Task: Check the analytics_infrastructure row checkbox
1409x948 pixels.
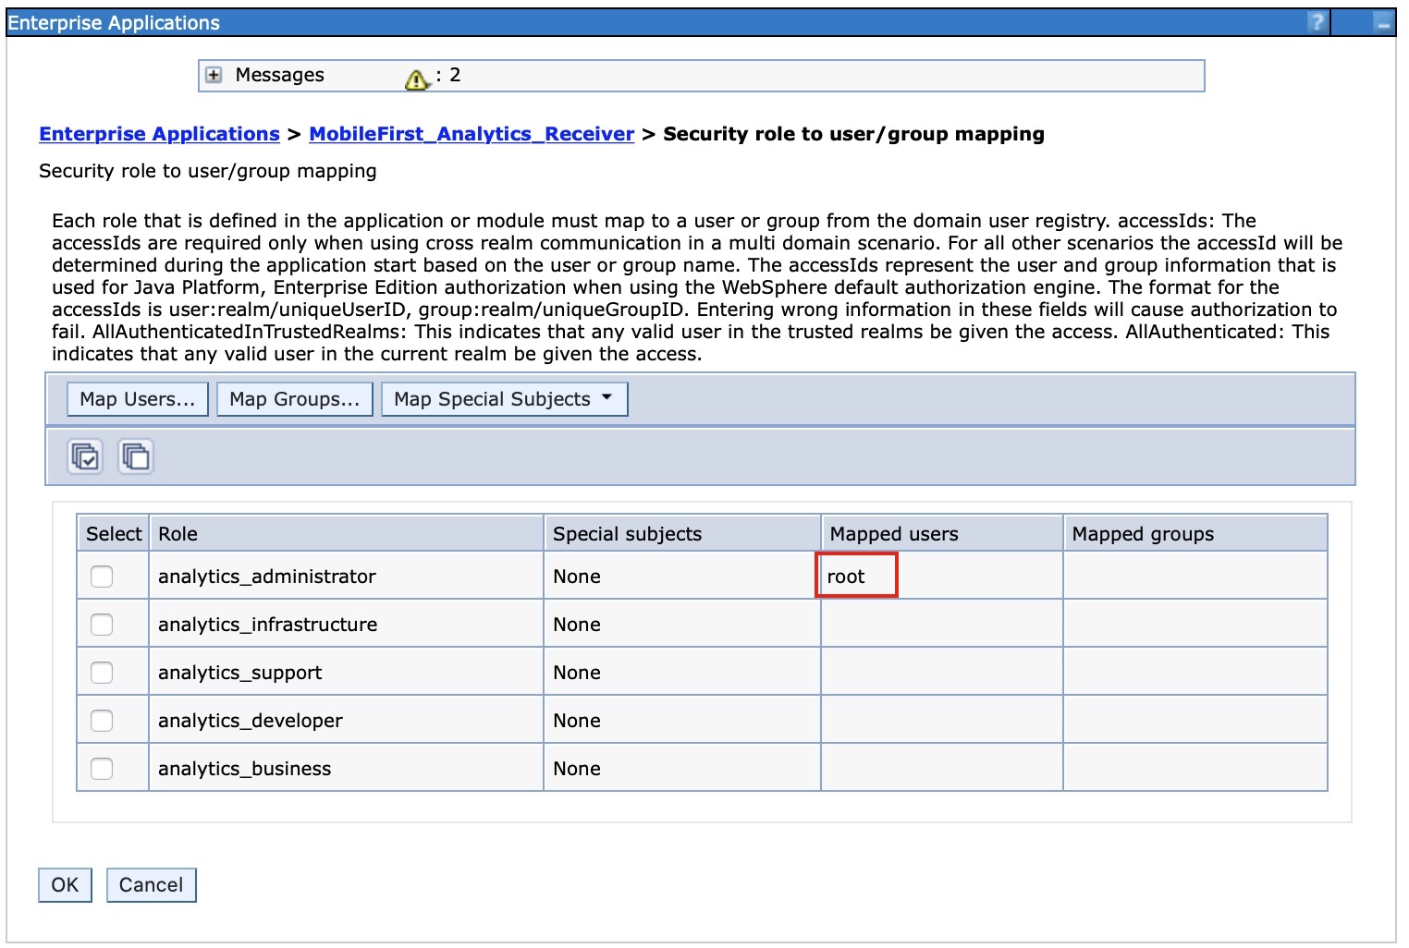Action: 102,625
